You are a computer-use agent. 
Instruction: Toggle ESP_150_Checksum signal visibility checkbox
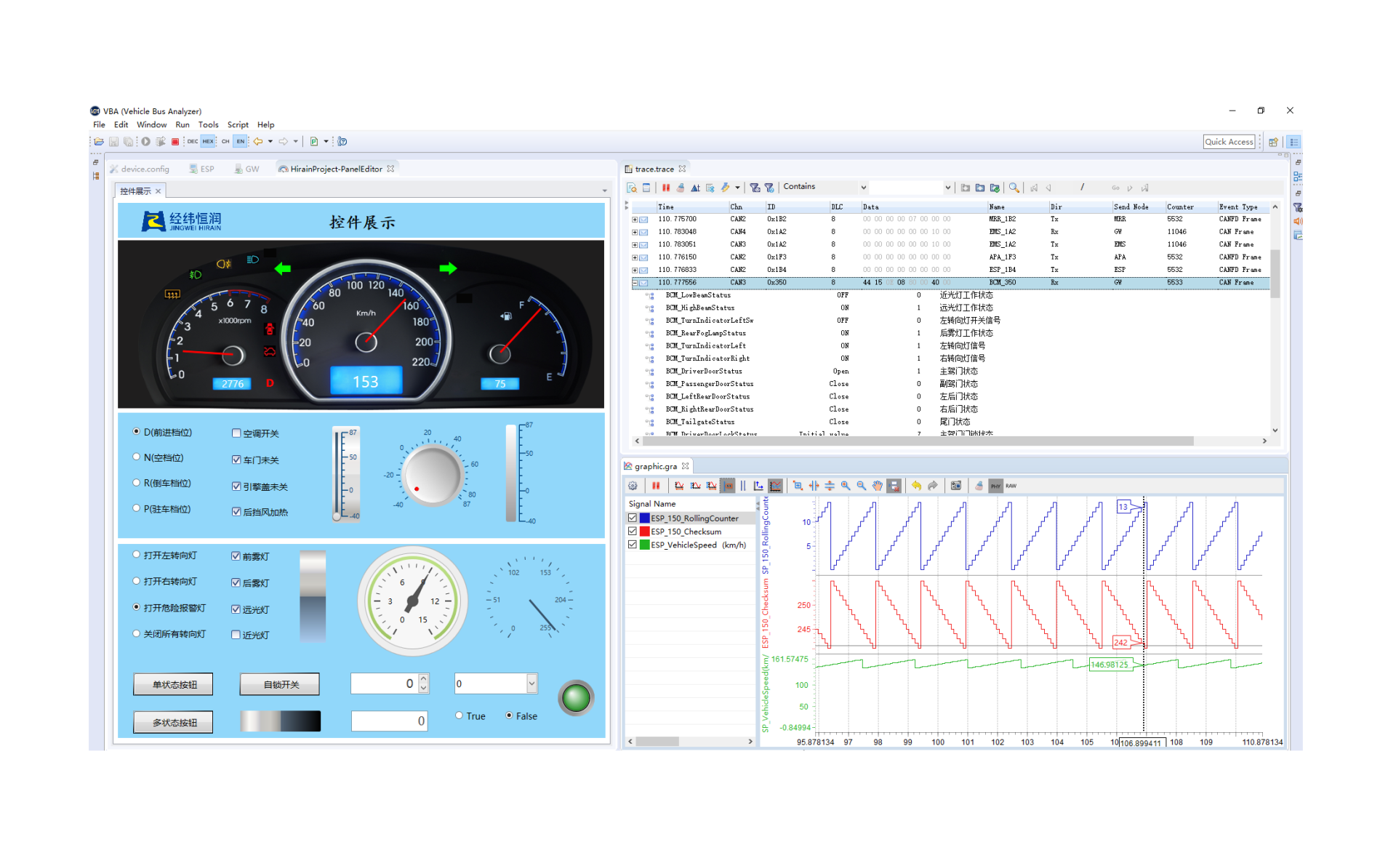(x=633, y=532)
